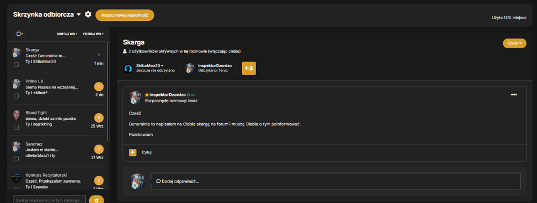Screen dimensions: 537x203
Task: Open the Skarga conversation in list
Action: (x=57, y=57)
